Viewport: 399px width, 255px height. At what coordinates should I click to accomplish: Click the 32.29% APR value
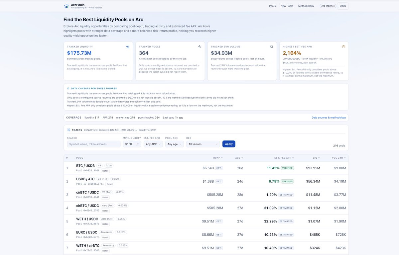point(270,221)
